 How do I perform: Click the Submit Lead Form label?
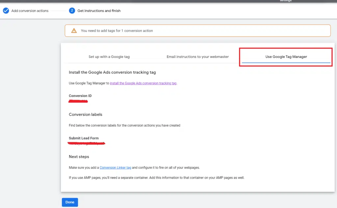(84, 138)
